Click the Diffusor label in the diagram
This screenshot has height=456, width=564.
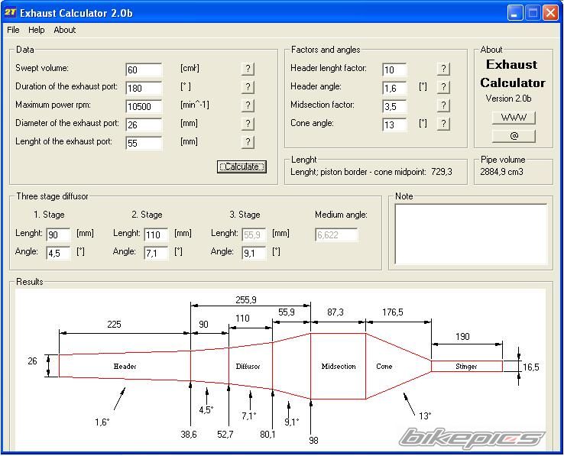coord(248,367)
